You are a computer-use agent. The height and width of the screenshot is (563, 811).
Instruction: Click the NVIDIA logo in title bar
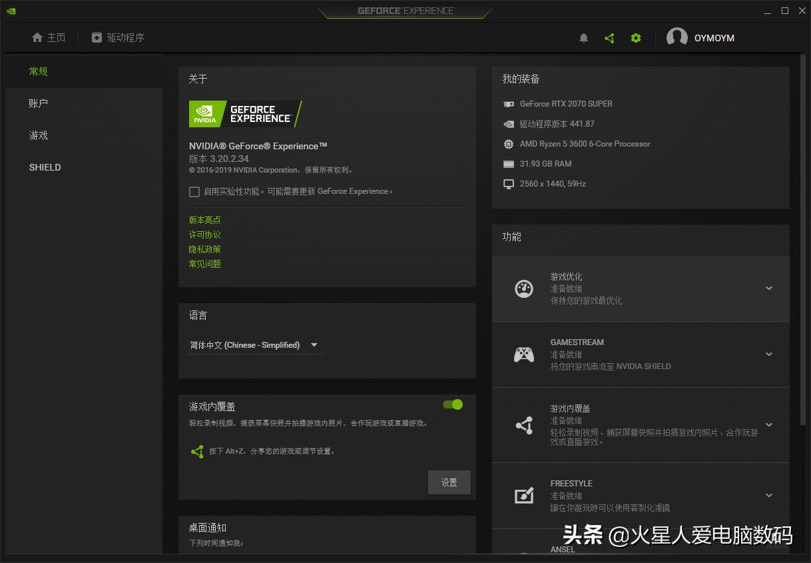tap(11, 11)
